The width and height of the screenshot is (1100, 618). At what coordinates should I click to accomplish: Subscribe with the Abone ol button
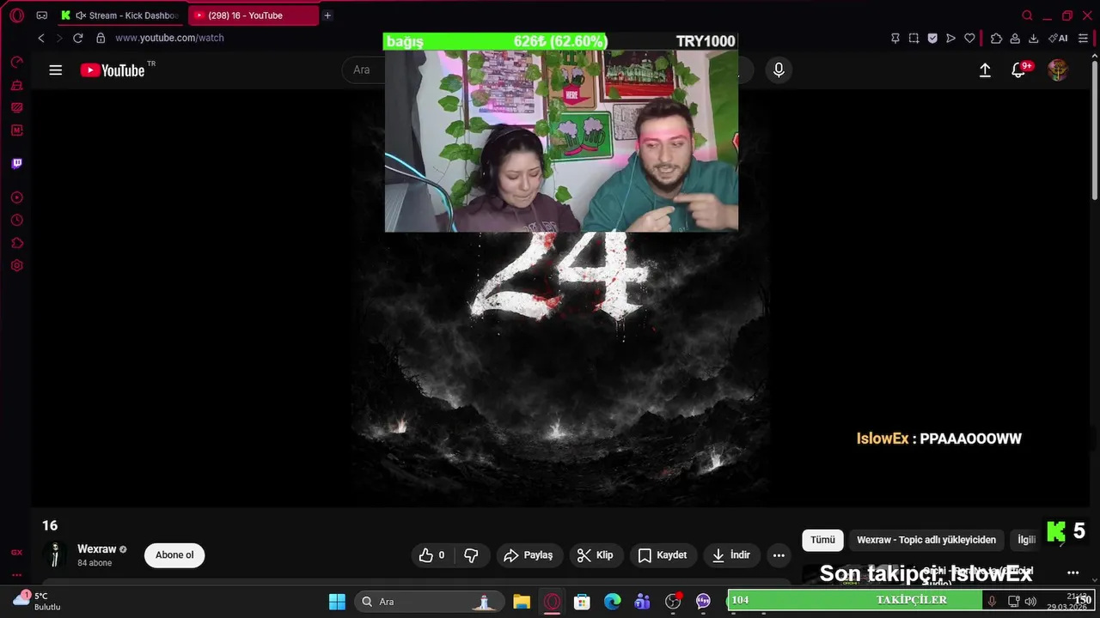tap(174, 555)
